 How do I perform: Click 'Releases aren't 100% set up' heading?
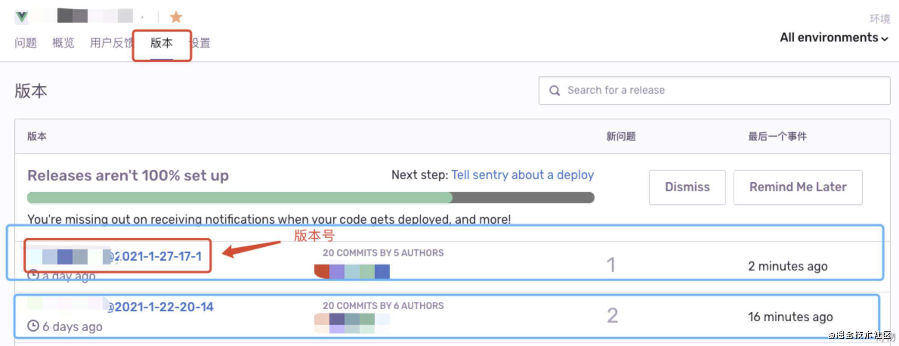point(128,176)
